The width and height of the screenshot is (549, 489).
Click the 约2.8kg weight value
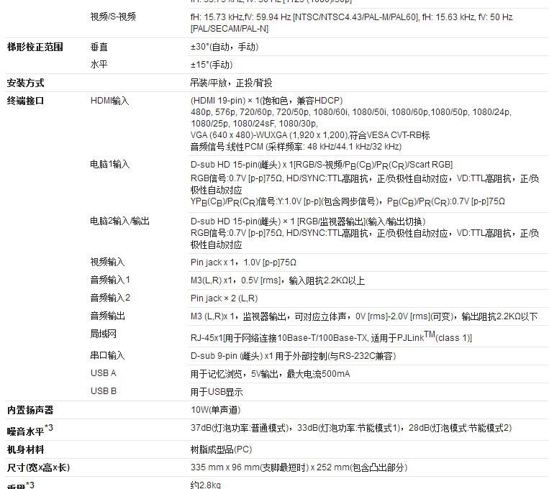[x=206, y=485]
